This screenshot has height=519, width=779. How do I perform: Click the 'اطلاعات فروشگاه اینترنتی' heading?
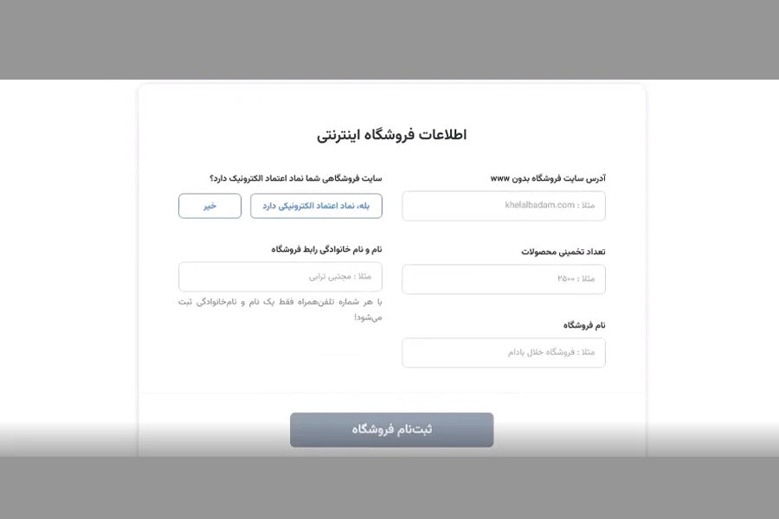tap(391, 135)
